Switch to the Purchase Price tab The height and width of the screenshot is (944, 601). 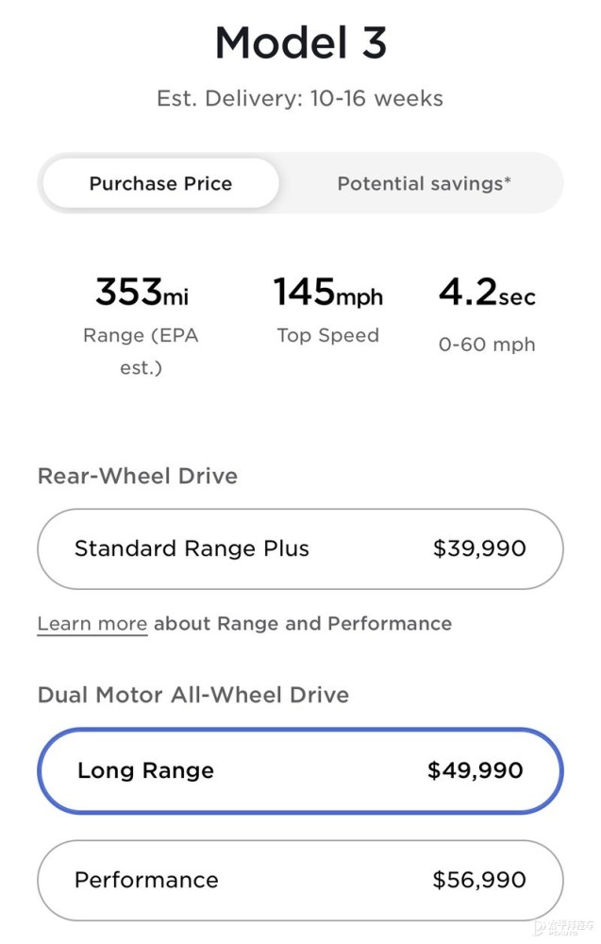[x=160, y=183]
